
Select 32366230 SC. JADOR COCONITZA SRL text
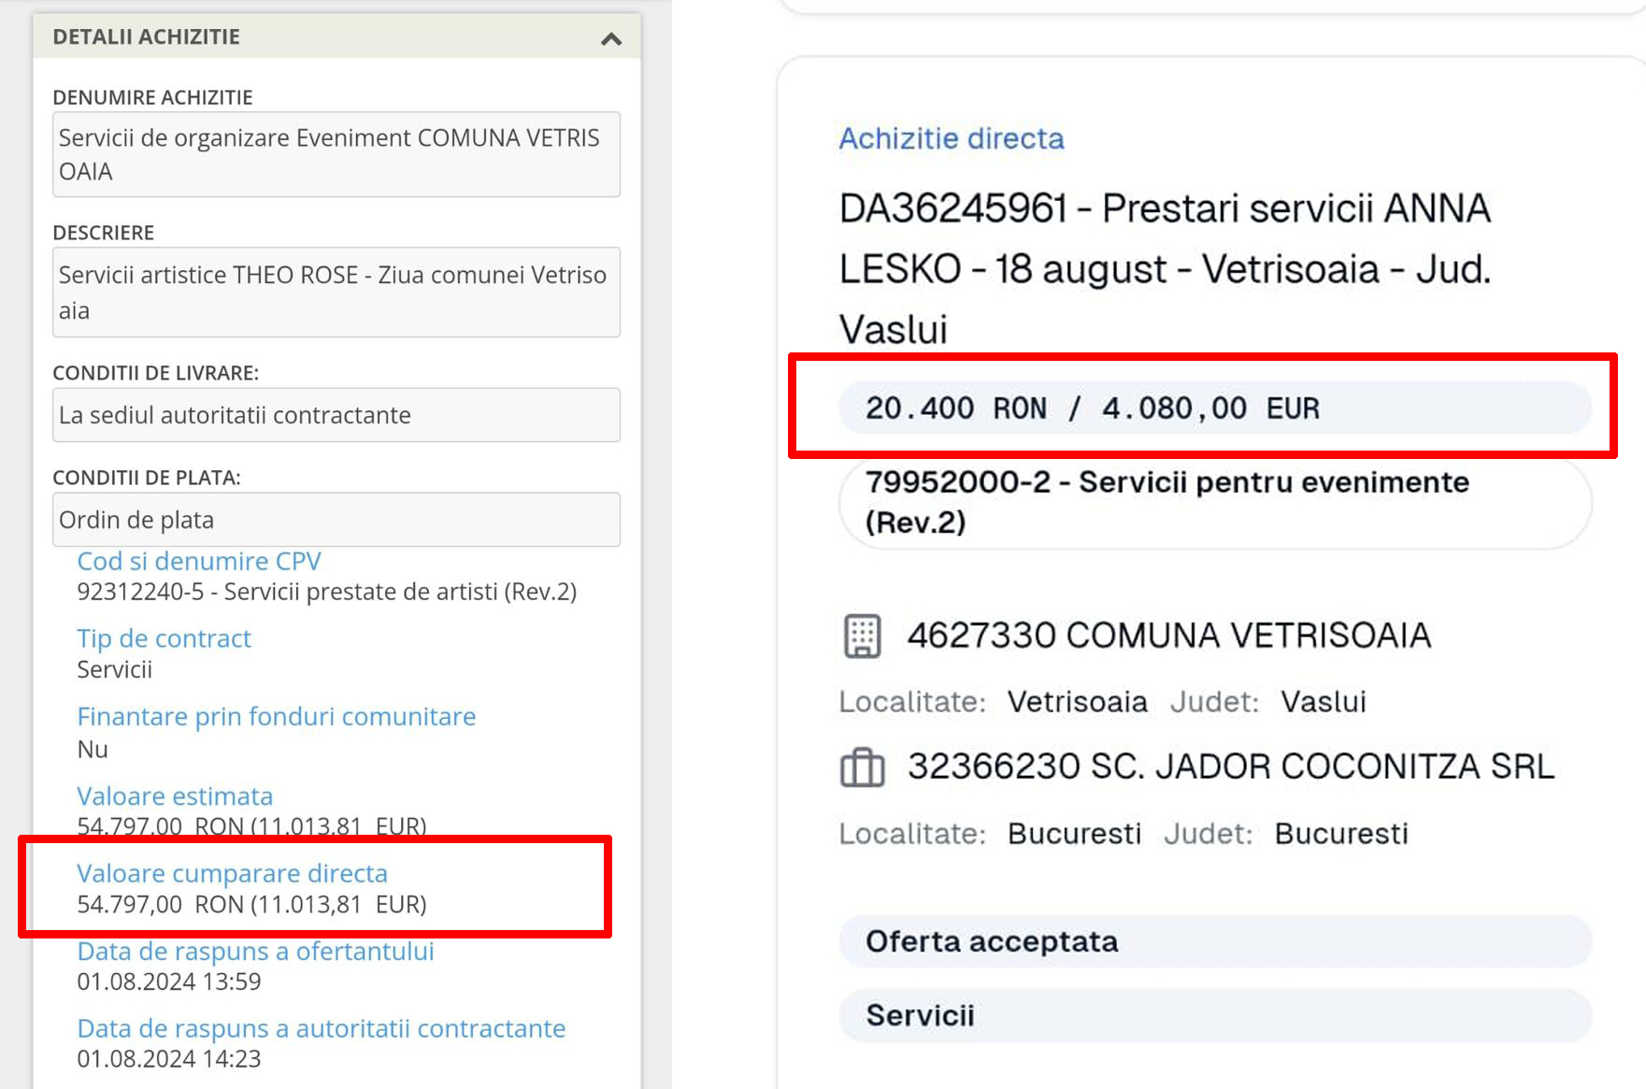[x=1231, y=767]
